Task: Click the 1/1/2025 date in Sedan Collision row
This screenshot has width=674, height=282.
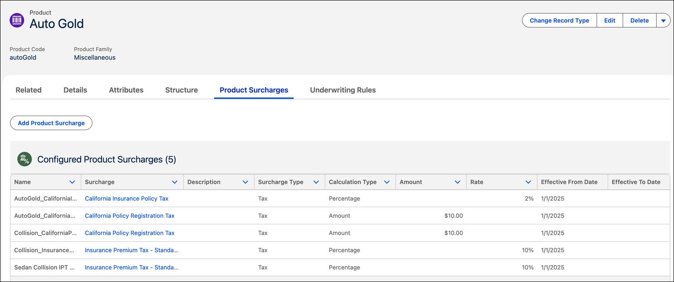Action: 552,267
